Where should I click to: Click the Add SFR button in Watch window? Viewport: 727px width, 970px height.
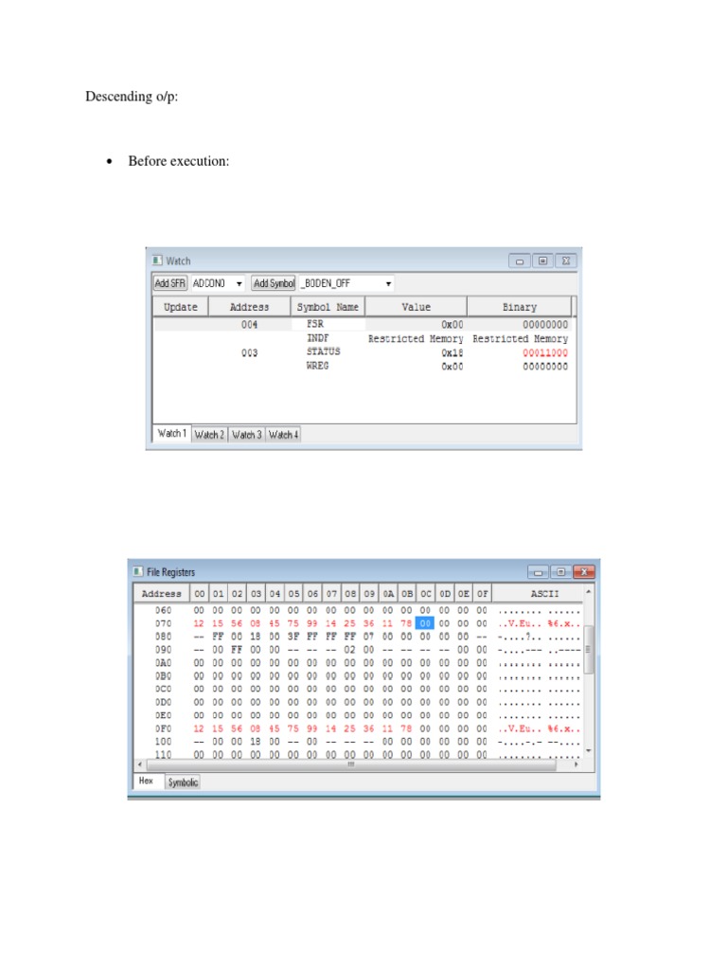click(x=170, y=283)
